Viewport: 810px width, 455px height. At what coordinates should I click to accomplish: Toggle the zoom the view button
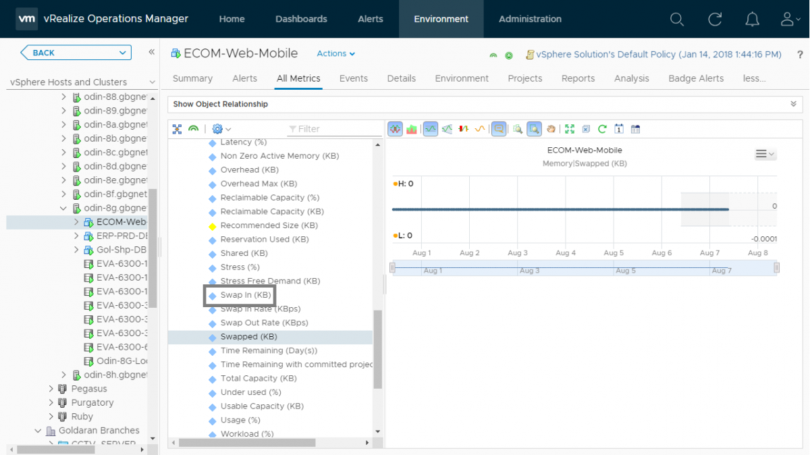click(534, 129)
